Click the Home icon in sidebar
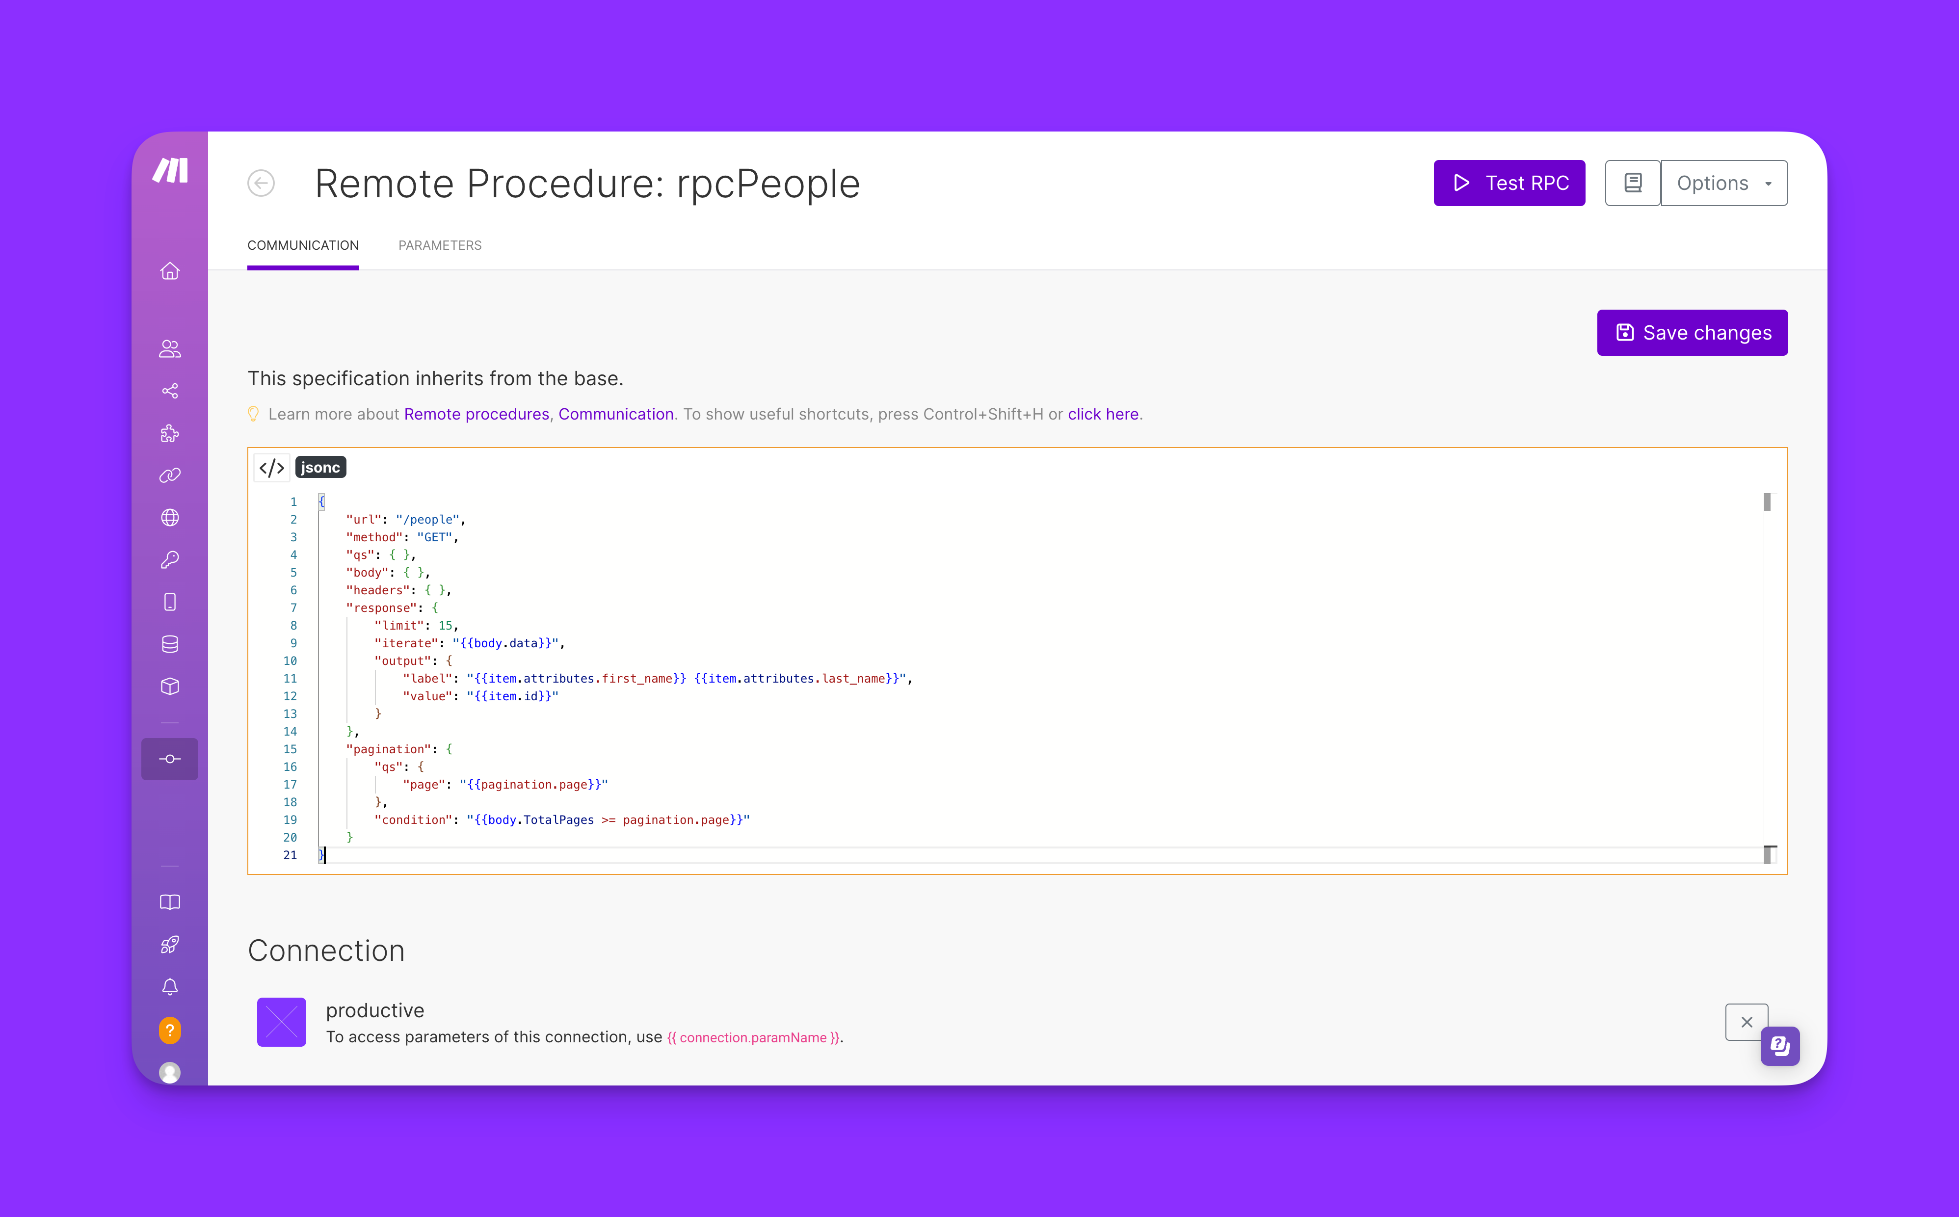Viewport: 1959px width, 1217px height. click(x=170, y=271)
